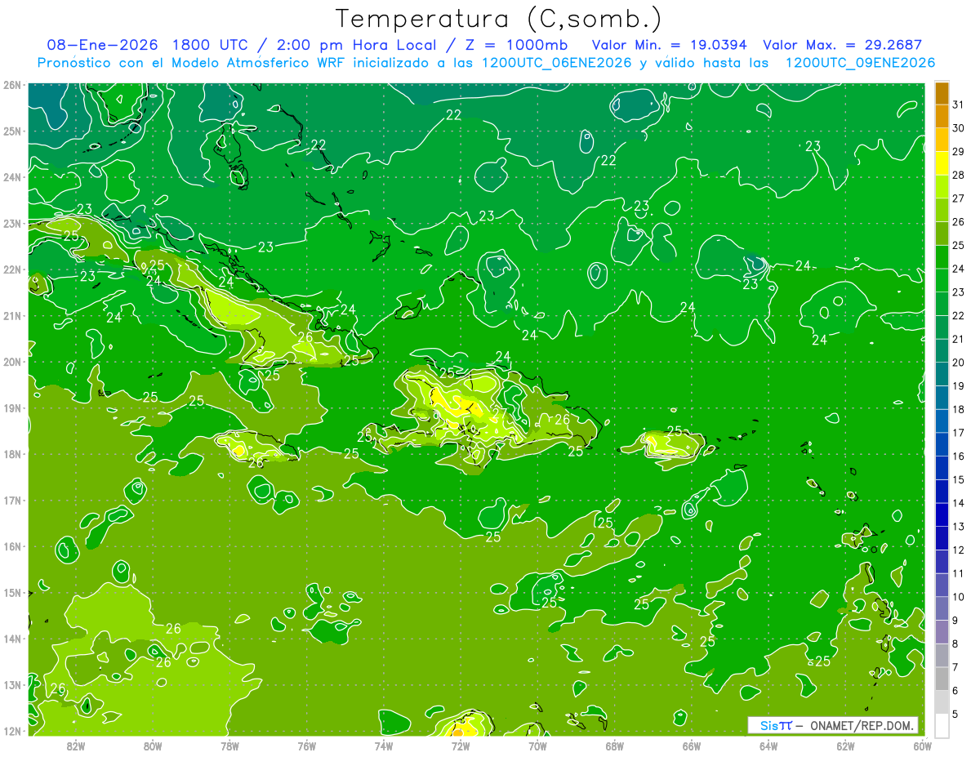The width and height of the screenshot is (980, 757).
Task: Click the blue "SisTT" logo text
Action: [x=776, y=725]
